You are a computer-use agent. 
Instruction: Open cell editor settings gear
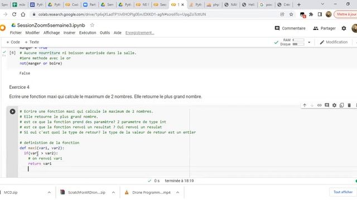(x=334, y=105)
